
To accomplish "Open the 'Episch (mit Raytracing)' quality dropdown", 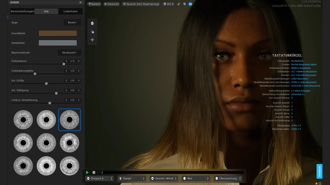I will pos(141,4).
